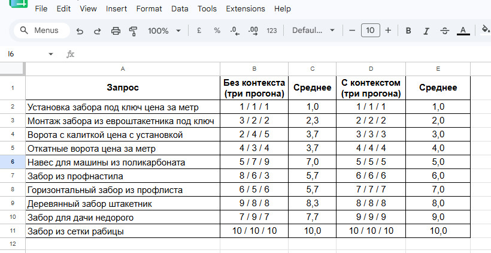The height and width of the screenshot is (253, 491).
Task: Open the zoom 100% dropdown
Action: (165, 31)
